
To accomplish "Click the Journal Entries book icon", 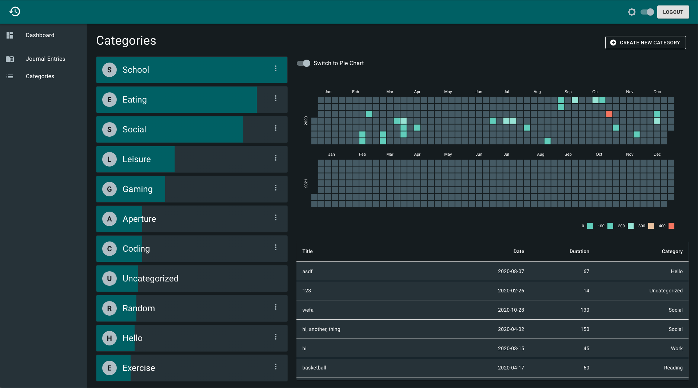I will pos(10,59).
